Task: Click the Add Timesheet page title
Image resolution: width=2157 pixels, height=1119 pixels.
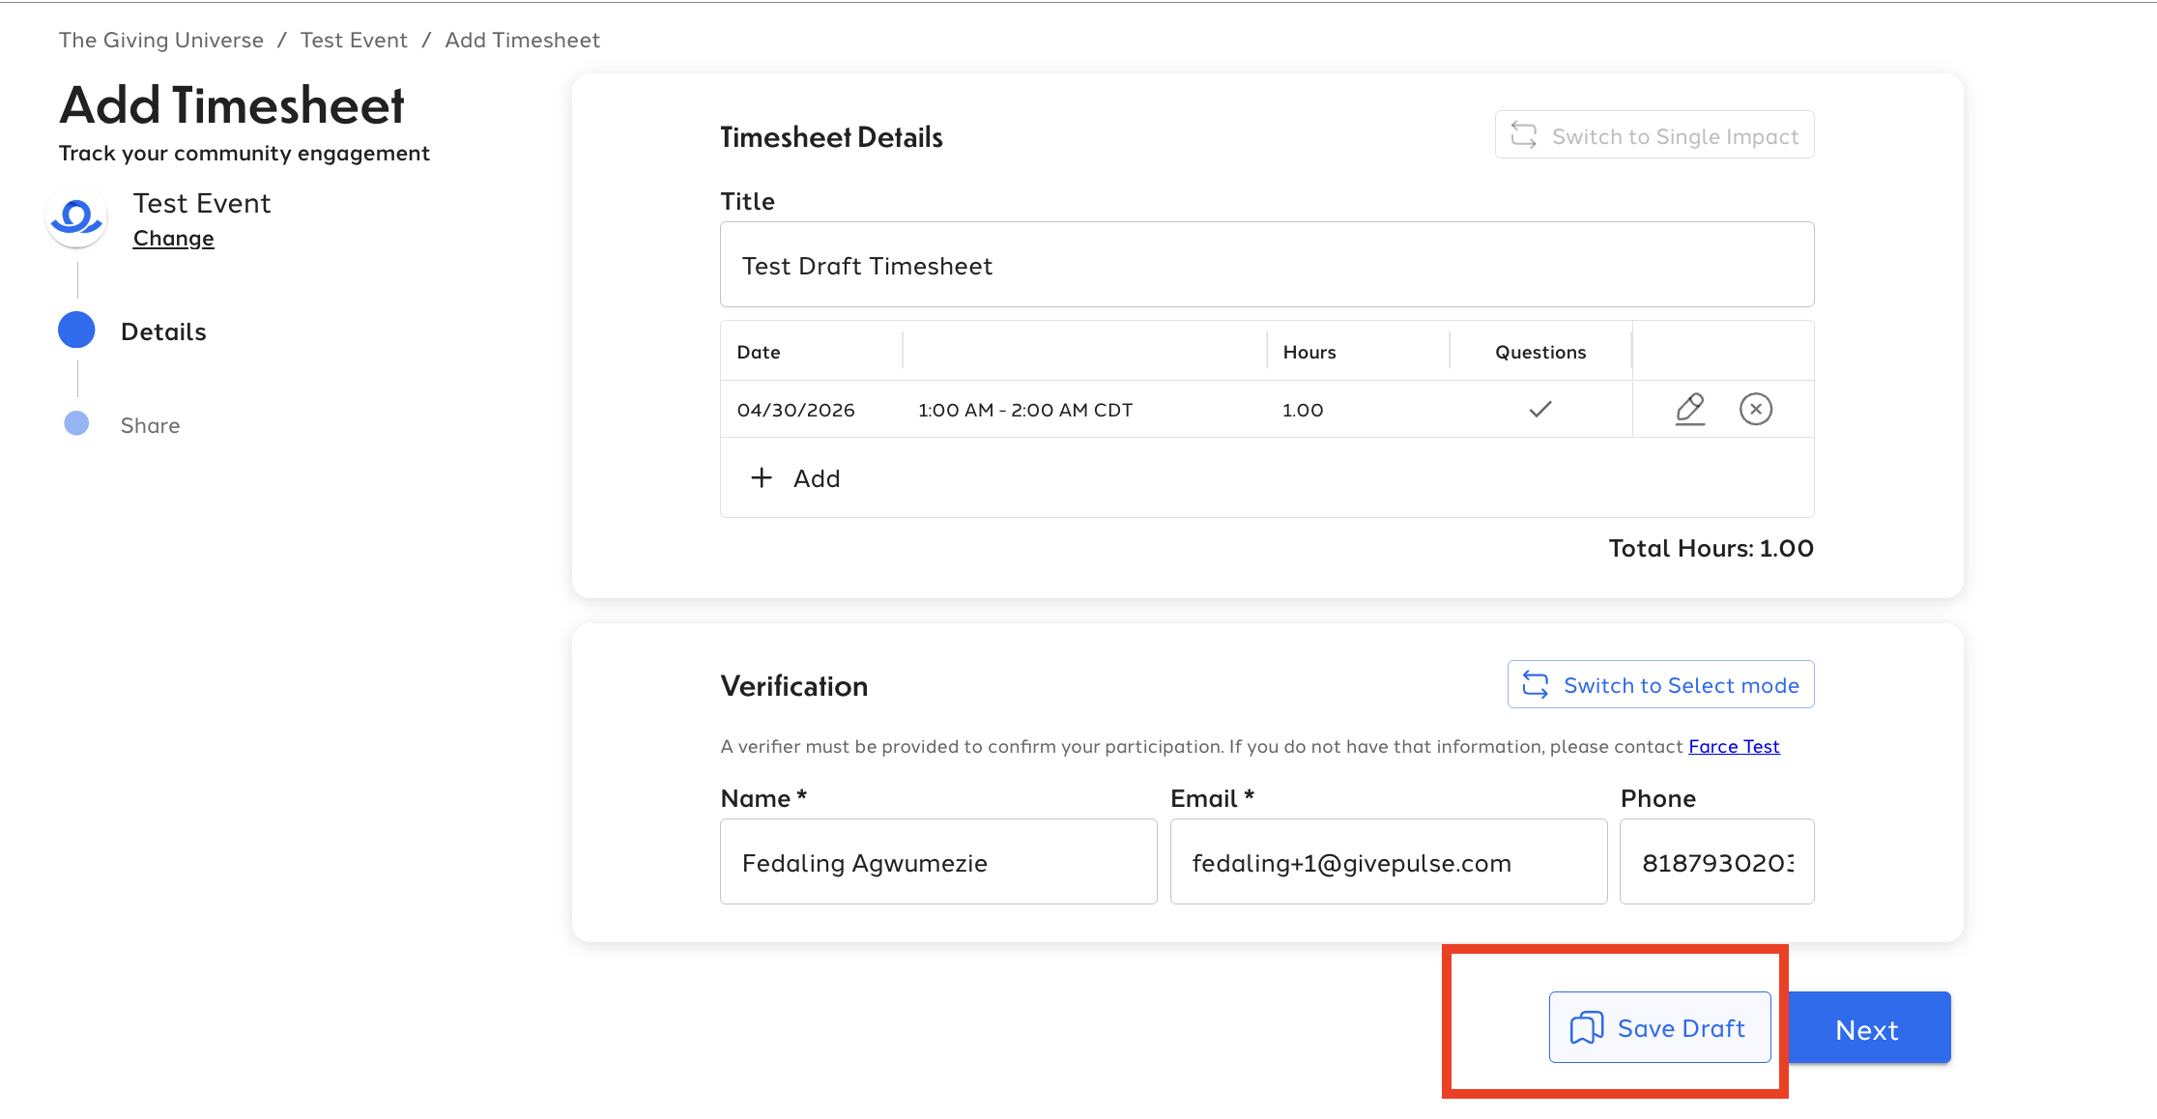Action: (232, 104)
